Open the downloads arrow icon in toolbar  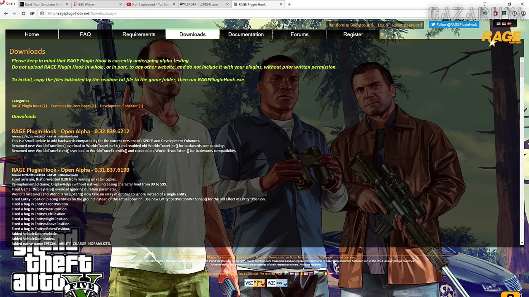coord(514,13)
